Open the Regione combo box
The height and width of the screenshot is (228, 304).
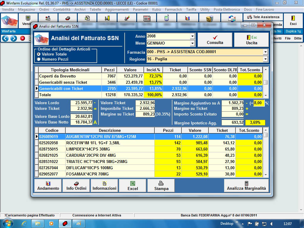(x=265, y=59)
